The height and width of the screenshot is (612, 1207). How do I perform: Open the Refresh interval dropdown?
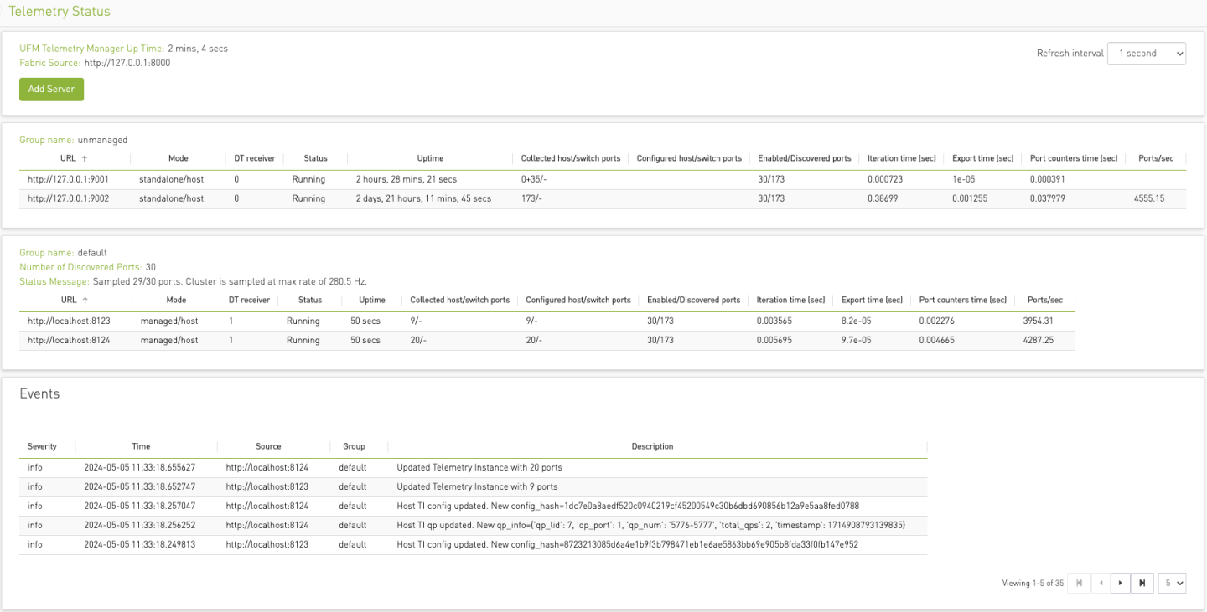coord(1146,53)
